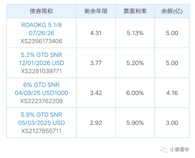Click the 5.13% coupon rate cell
Screen dimensions: 195x158
coord(135,33)
